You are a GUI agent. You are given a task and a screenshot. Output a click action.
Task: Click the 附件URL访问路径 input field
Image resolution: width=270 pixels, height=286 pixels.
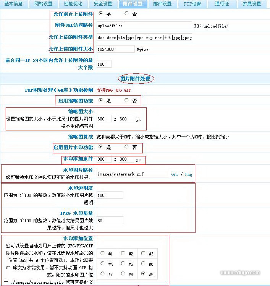144,26
